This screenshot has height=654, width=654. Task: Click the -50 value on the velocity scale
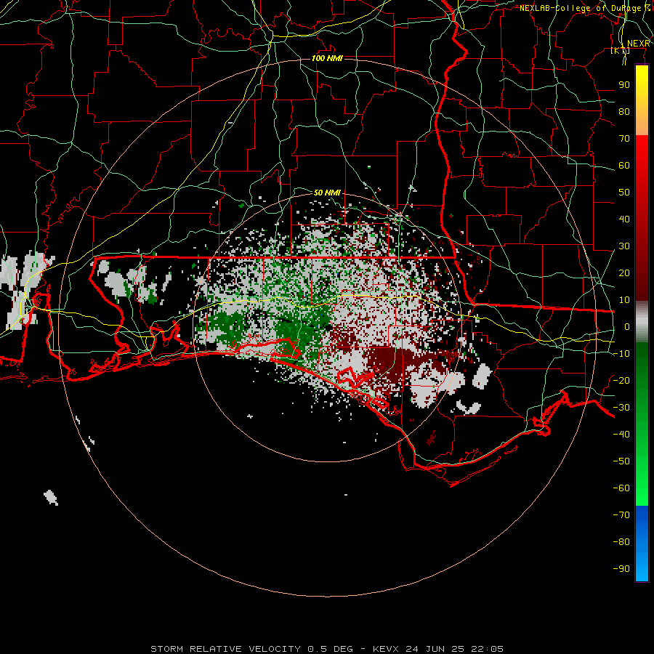621,461
